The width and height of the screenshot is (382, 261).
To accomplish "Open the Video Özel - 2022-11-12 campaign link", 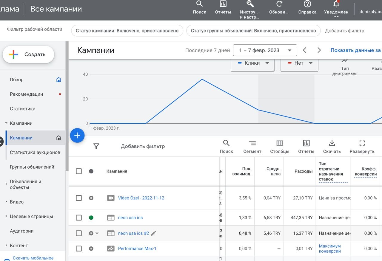I will point(141,198).
